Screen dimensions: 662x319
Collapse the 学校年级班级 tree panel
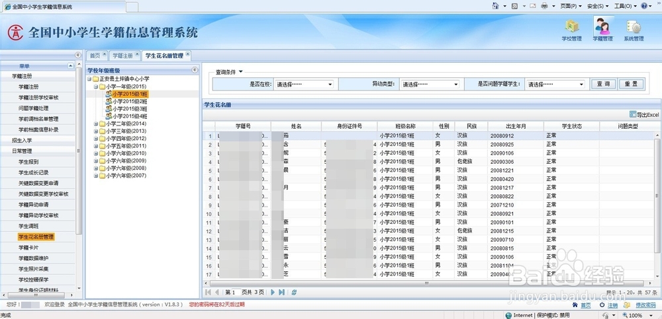tap(195, 70)
